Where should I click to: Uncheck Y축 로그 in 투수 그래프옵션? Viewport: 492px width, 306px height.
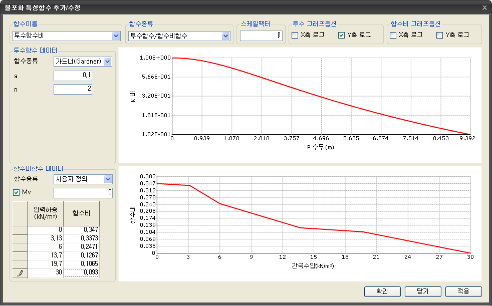(342, 35)
